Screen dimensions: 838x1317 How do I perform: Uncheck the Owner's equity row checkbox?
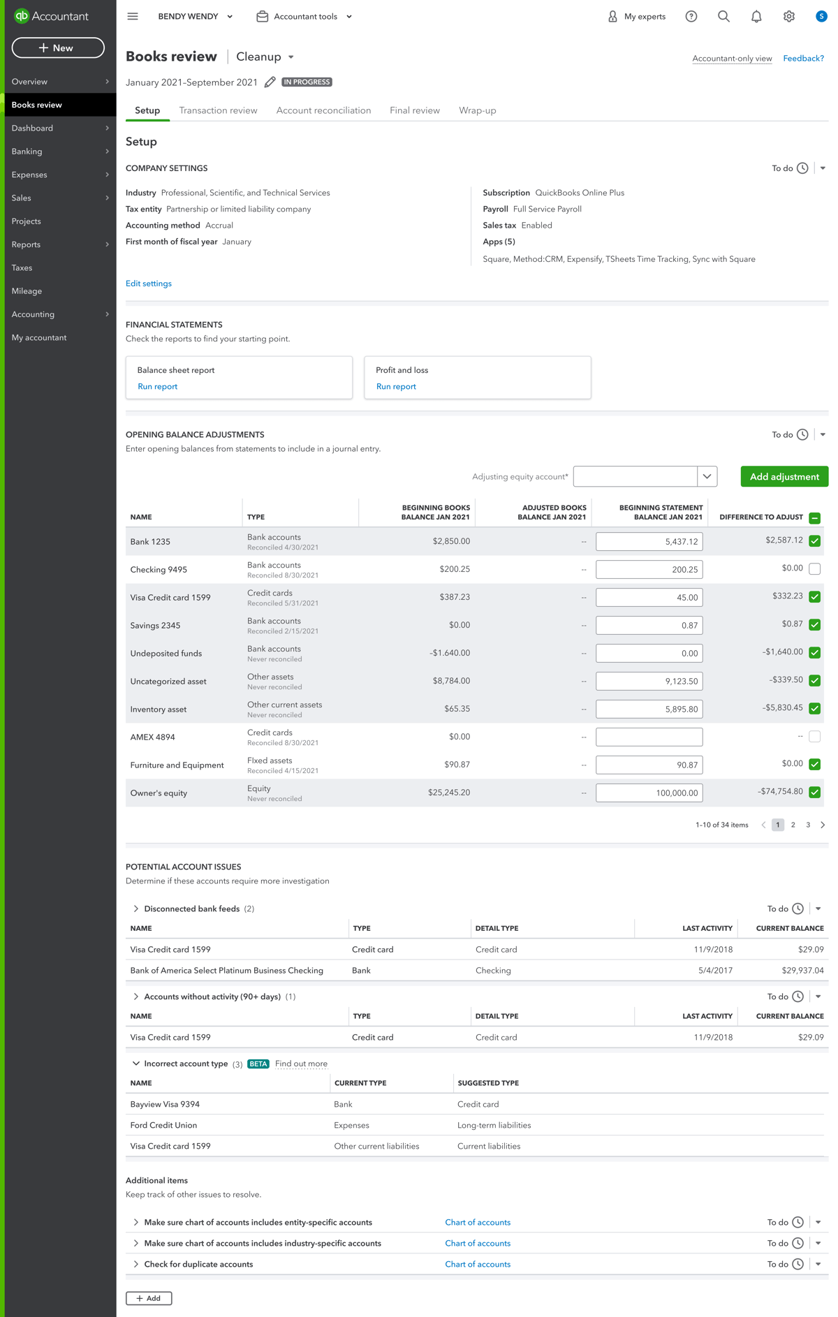(815, 793)
